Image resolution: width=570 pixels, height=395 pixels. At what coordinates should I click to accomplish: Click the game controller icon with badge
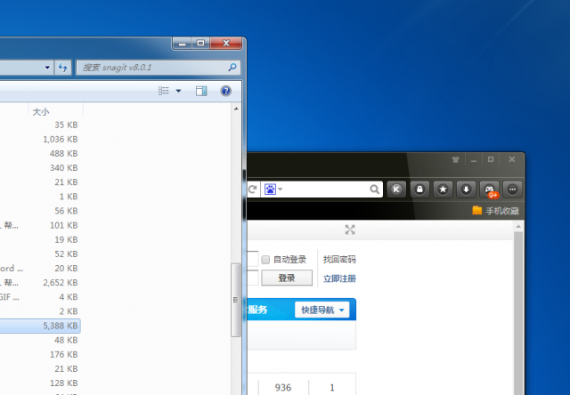[x=489, y=189]
